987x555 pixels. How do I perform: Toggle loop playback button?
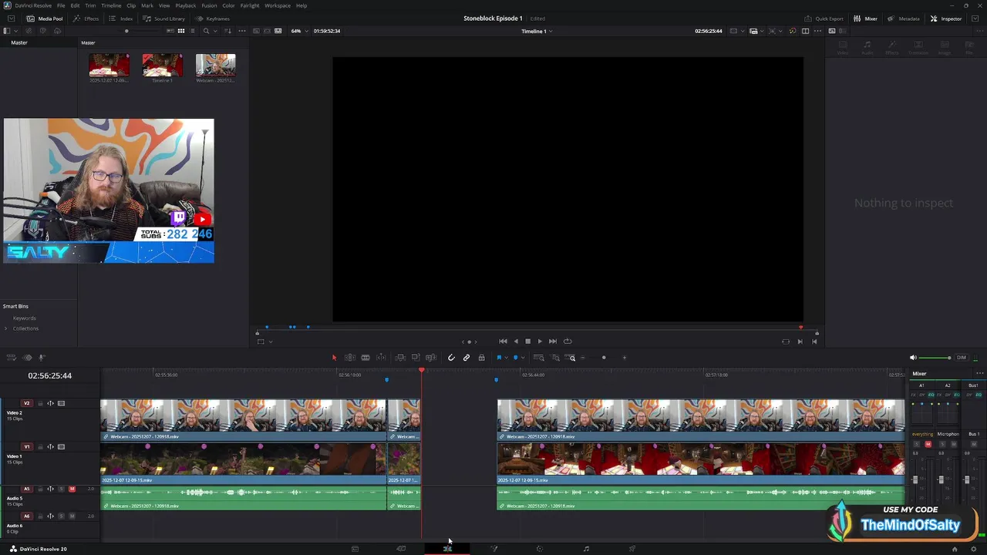[568, 341]
